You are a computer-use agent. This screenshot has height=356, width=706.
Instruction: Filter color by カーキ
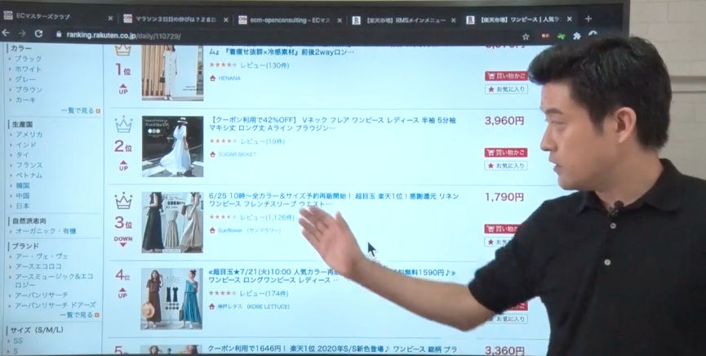(x=25, y=100)
